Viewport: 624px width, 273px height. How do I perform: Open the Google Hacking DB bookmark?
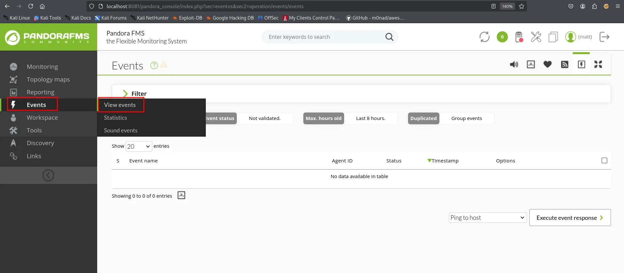pos(230,18)
